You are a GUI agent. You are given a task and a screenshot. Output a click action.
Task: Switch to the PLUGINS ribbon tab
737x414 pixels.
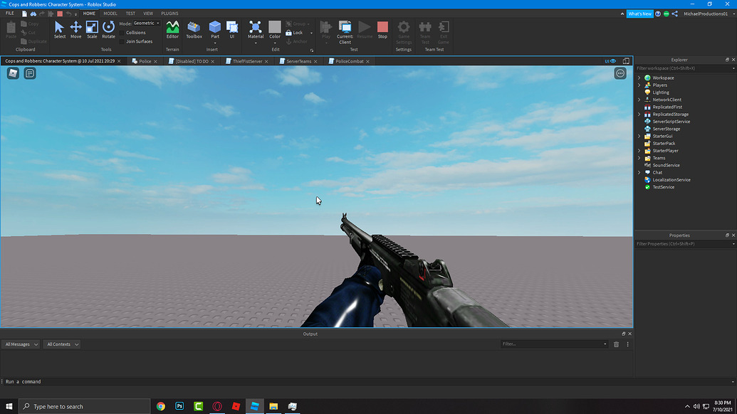point(169,14)
